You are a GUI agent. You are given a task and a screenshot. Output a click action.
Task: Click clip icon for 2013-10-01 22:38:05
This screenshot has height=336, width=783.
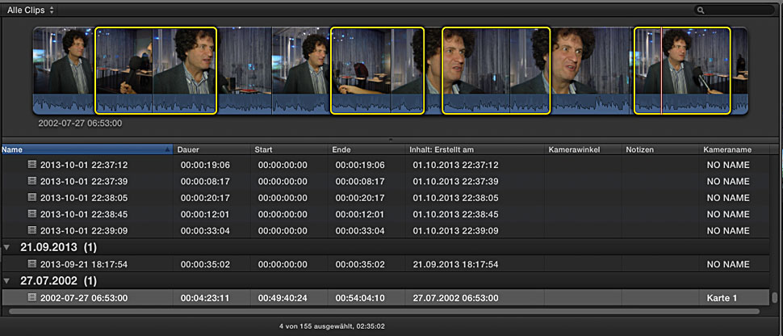tap(32, 197)
